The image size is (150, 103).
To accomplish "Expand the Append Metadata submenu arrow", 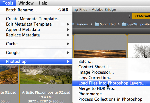I will coord(68,30).
